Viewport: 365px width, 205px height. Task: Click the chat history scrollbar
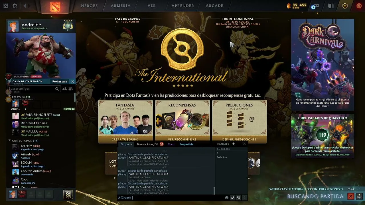tap(214, 190)
